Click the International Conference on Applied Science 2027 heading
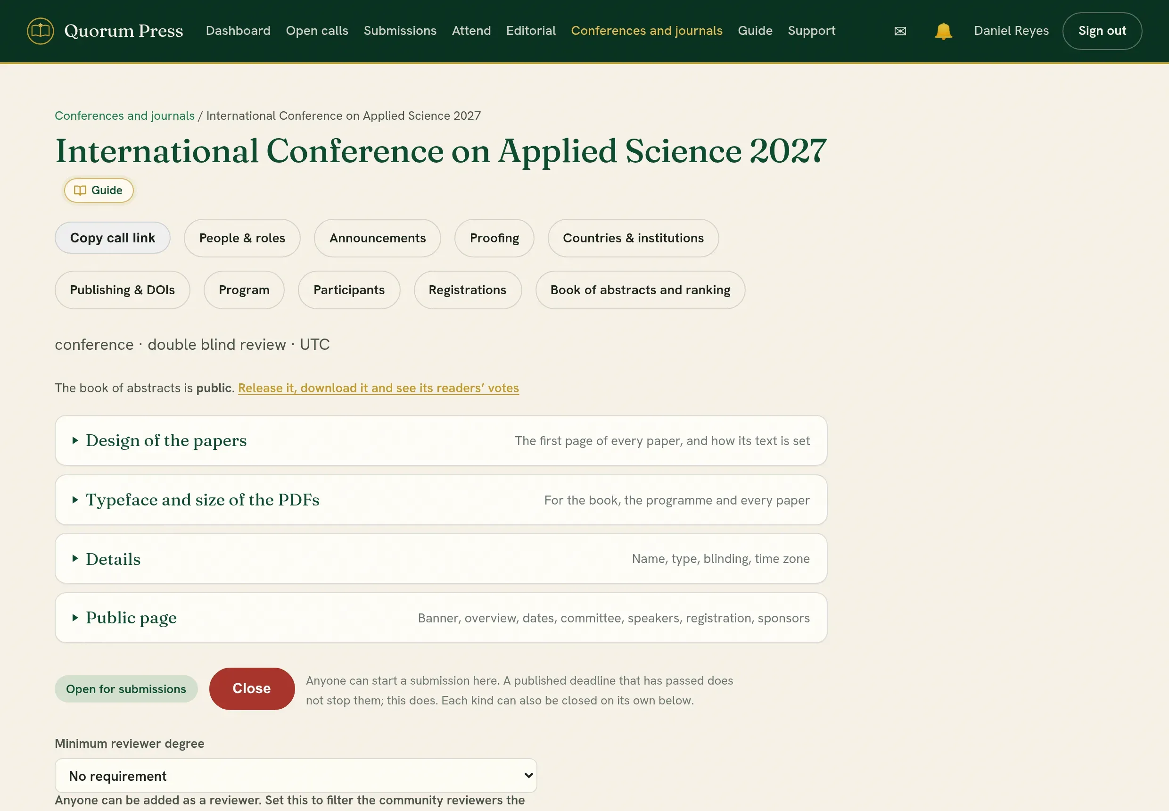1169x811 pixels. (x=440, y=151)
